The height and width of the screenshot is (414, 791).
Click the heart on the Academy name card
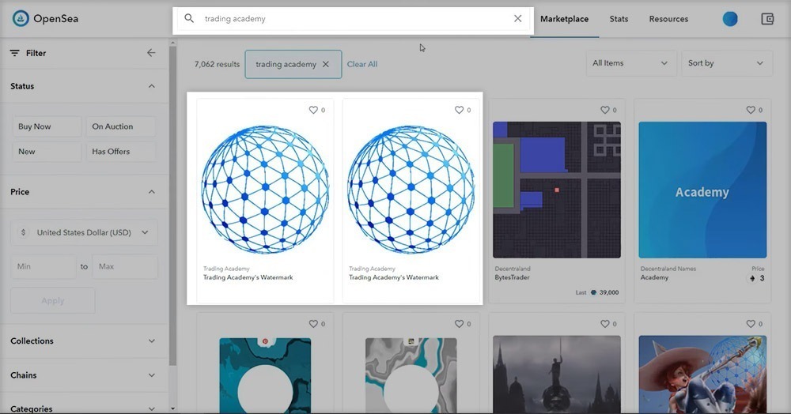tap(751, 111)
